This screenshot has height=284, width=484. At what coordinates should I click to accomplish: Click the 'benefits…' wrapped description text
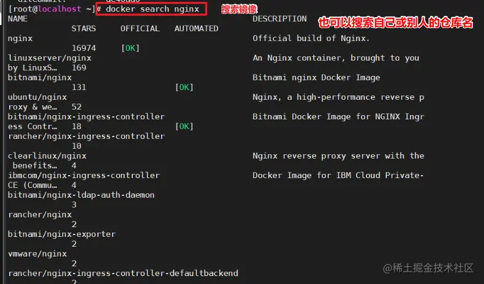(34, 166)
